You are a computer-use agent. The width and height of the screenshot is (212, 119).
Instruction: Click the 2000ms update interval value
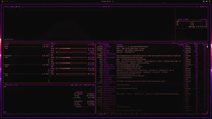click(x=202, y=7)
